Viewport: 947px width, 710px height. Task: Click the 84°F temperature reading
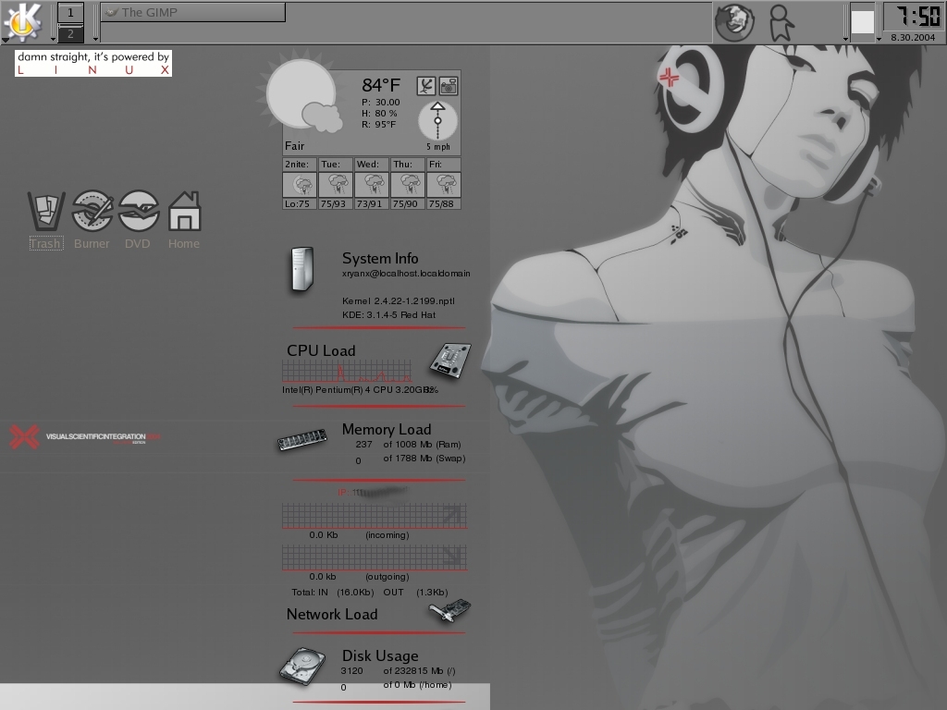click(381, 85)
